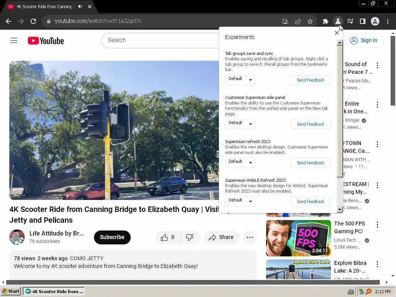Click the page horizontal scrollbar

193,282
